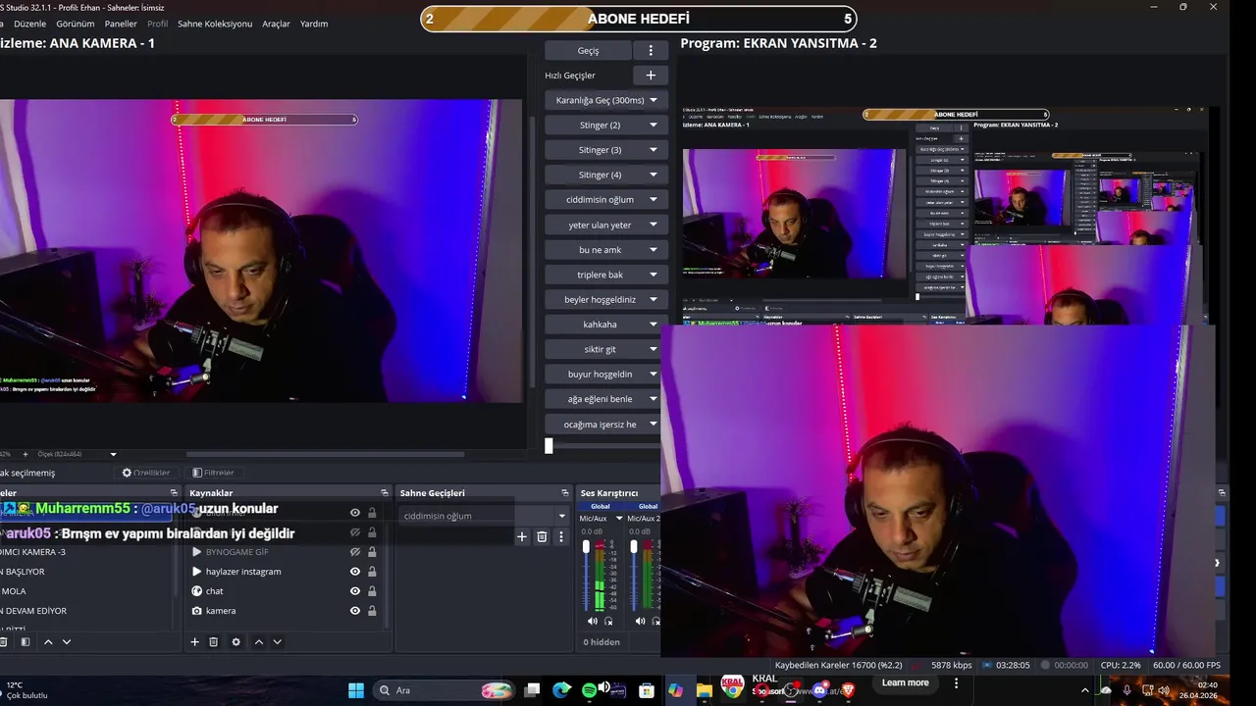Unlock the chat source
The height and width of the screenshot is (706, 1256).
point(372,591)
